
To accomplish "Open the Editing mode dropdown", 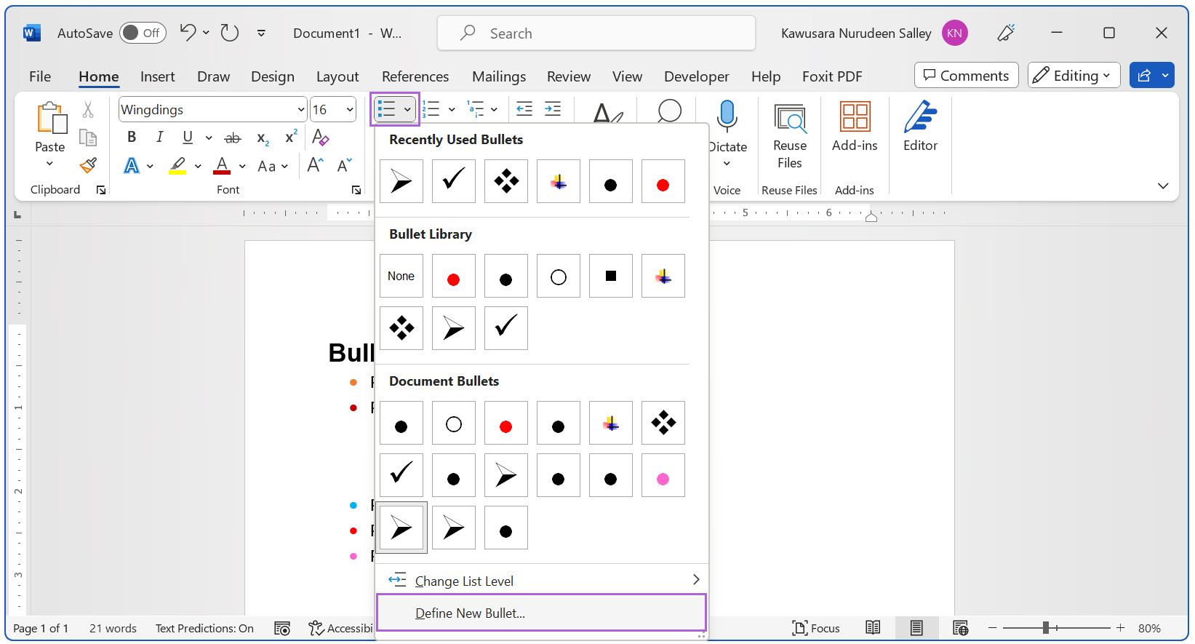I will [1074, 76].
